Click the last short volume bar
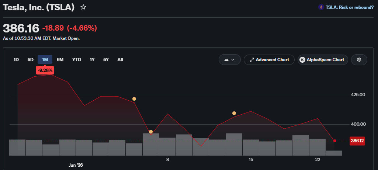 tap(334, 153)
